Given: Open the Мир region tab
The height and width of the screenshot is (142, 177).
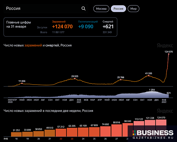Looking at the screenshot, I should (x=134, y=9).
